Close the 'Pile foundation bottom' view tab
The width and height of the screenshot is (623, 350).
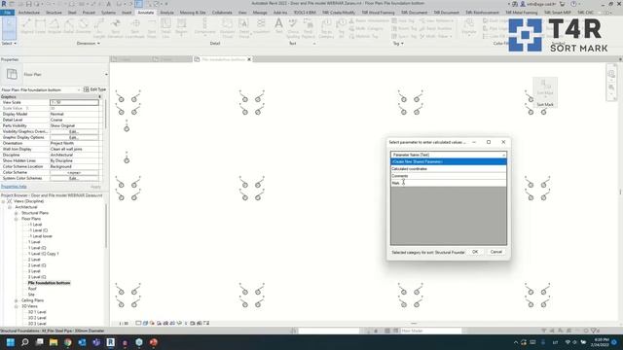(249, 59)
